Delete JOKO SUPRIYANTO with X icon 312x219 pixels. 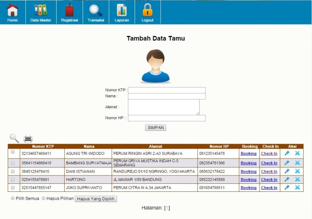coord(297,187)
